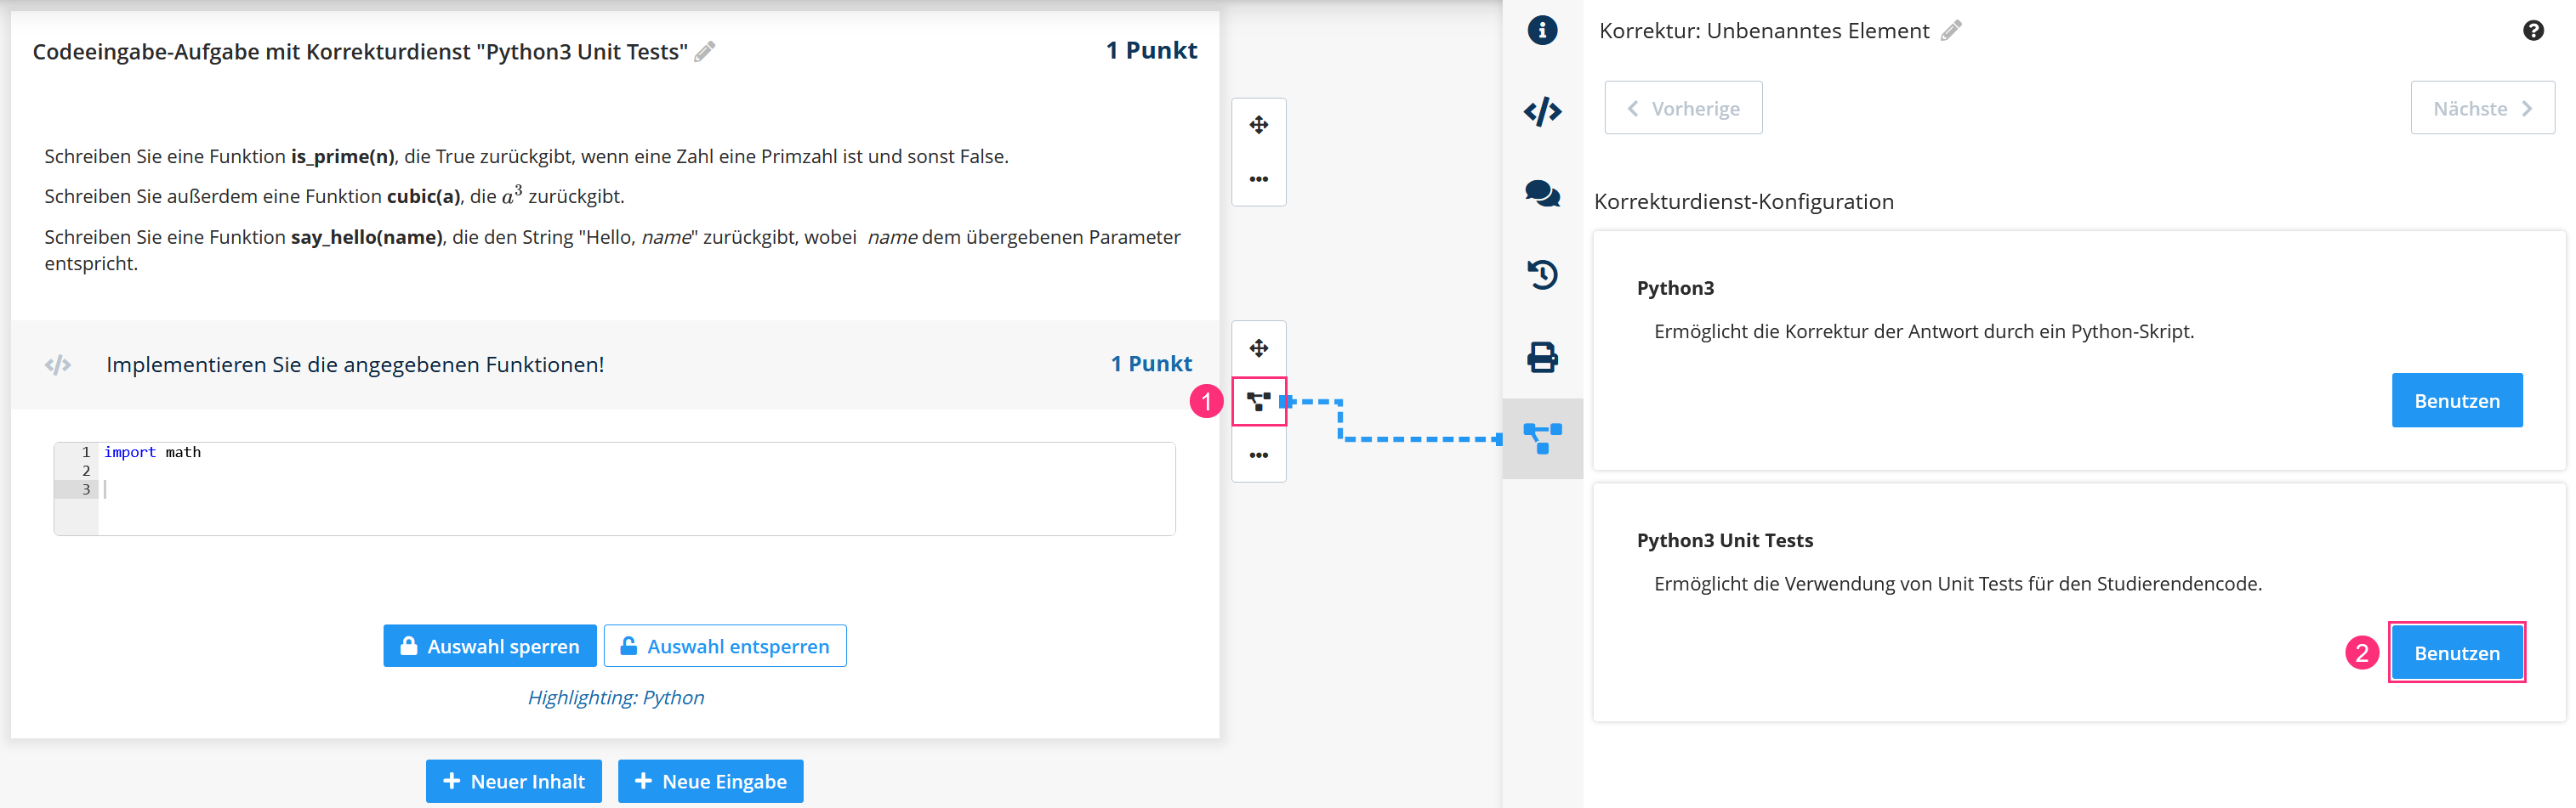Open the history sidebar icon
The image size is (2576, 808).
(1542, 274)
